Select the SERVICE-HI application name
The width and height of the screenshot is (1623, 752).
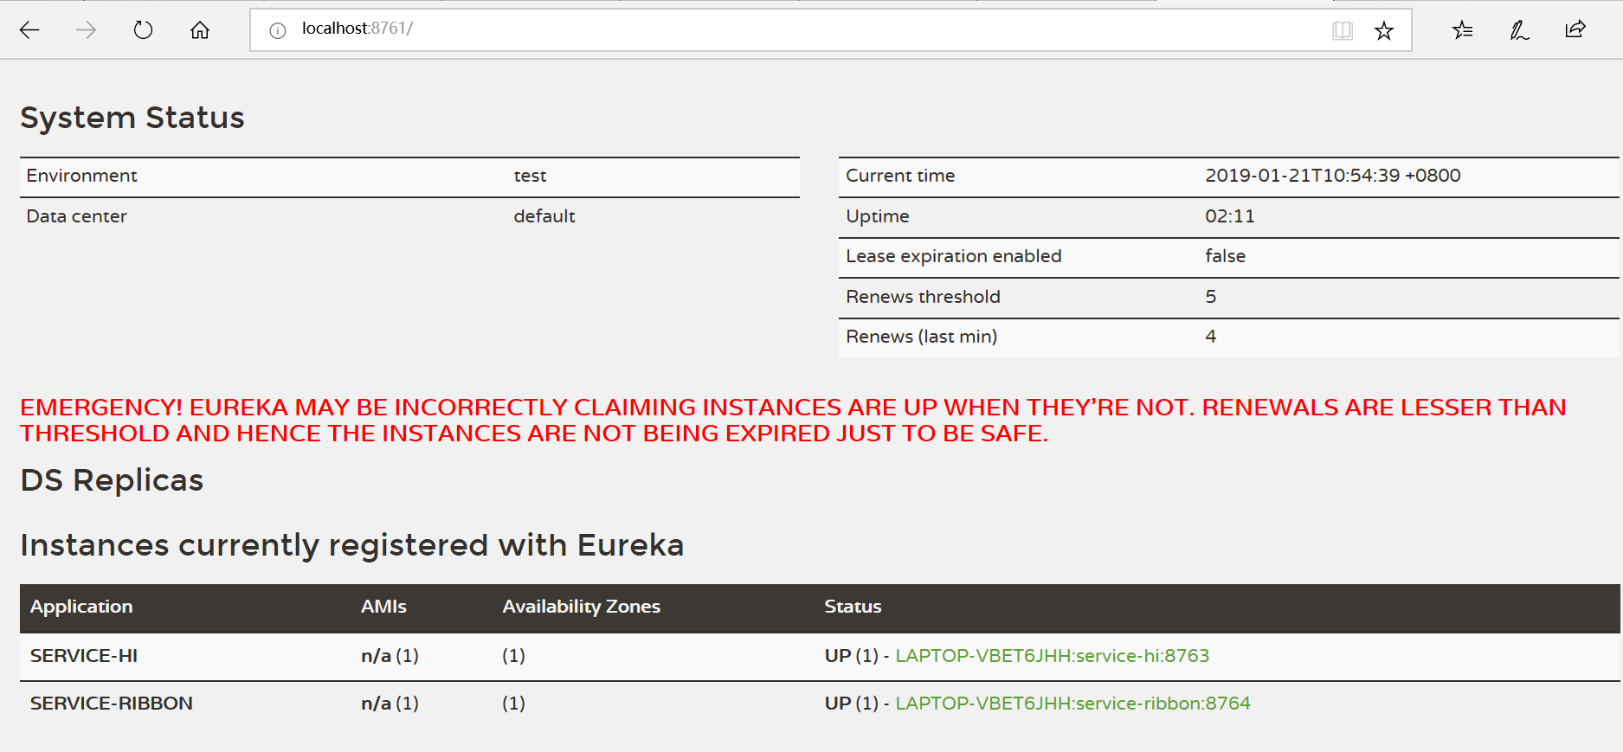(84, 656)
